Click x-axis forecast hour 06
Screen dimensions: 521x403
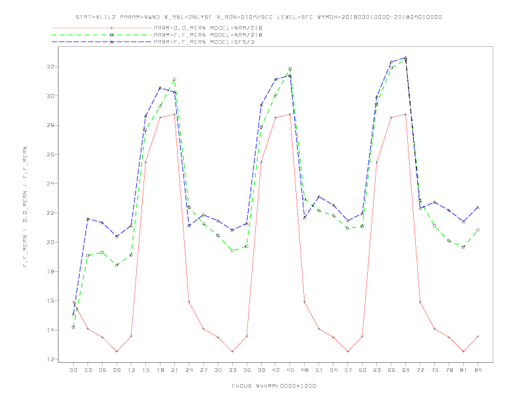(103, 370)
